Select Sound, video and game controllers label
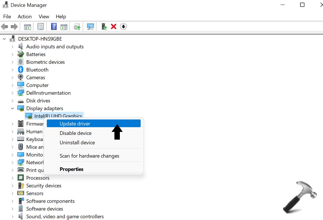The width and height of the screenshot is (323, 220). [65, 217]
